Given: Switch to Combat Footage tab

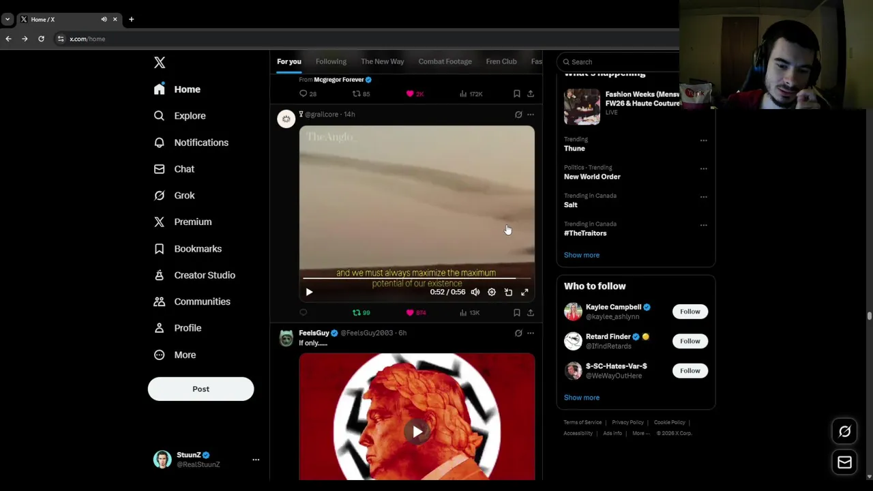Looking at the screenshot, I should pos(445,61).
